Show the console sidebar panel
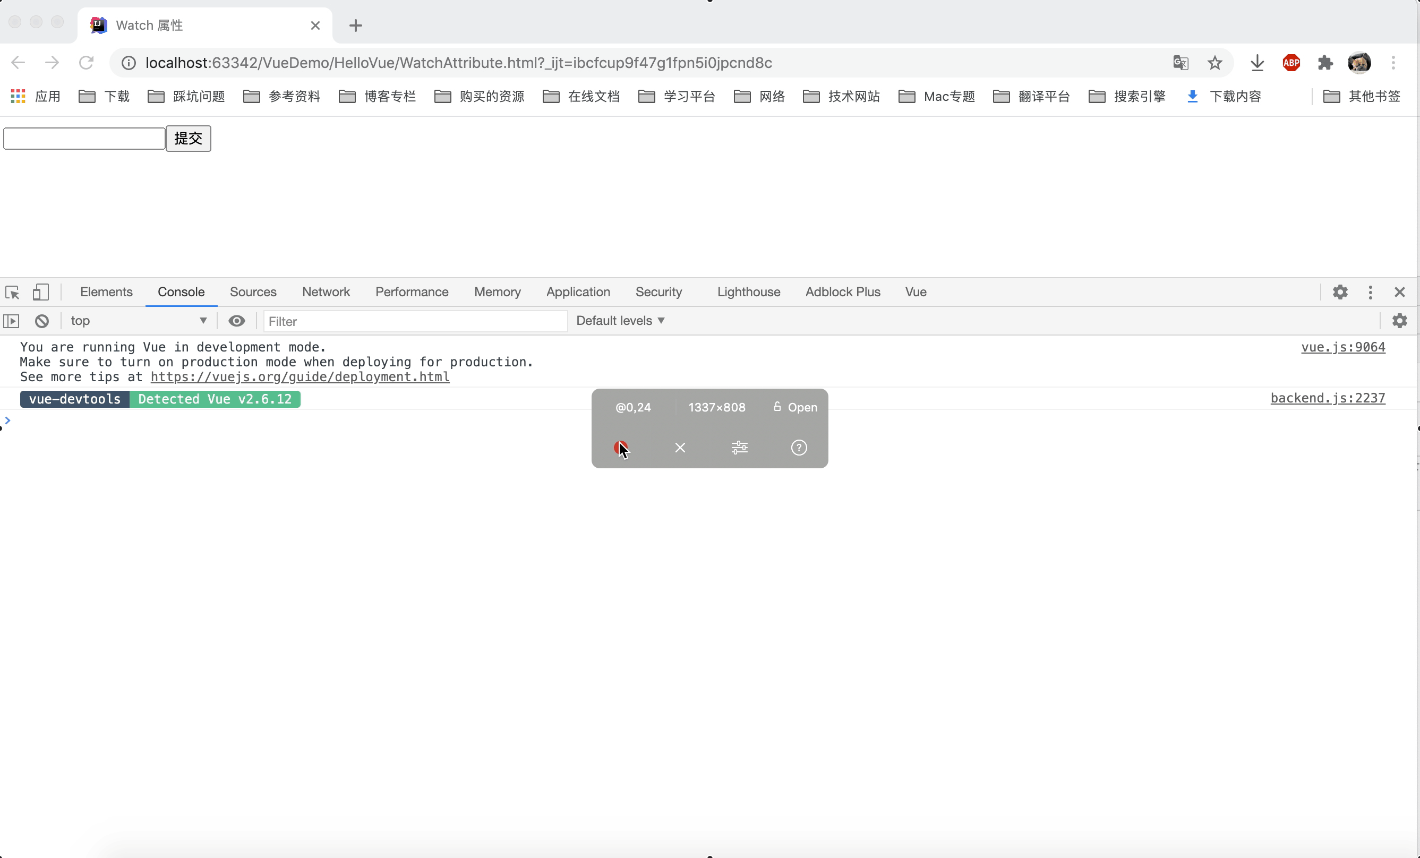1420x858 pixels. point(12,321)
